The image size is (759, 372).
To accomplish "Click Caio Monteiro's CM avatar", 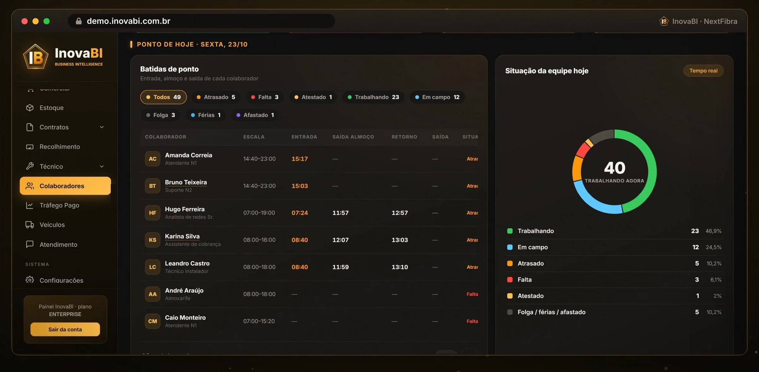I will click(152, 321).
